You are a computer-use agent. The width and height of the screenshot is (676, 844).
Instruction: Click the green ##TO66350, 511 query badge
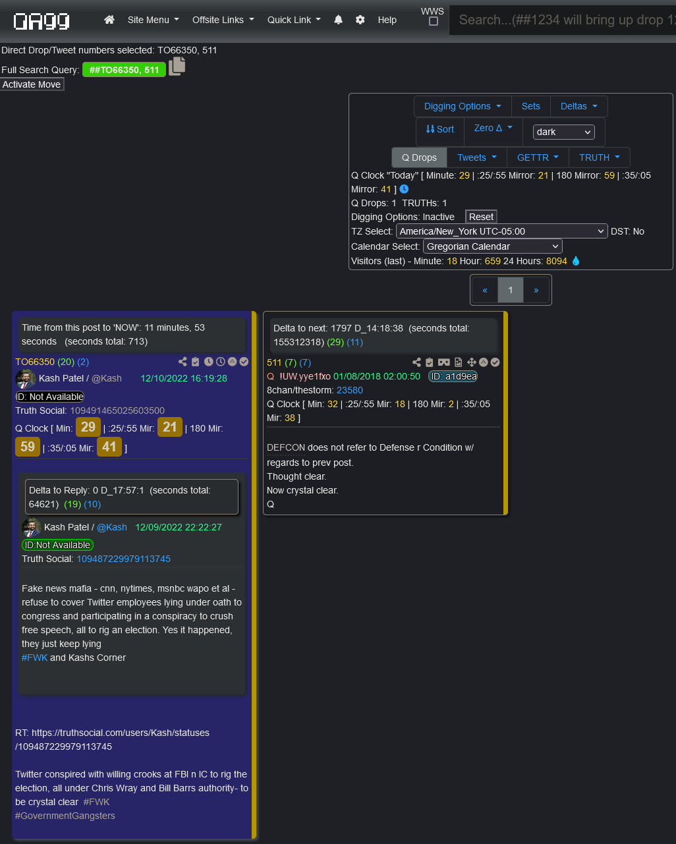click(124, 70)
